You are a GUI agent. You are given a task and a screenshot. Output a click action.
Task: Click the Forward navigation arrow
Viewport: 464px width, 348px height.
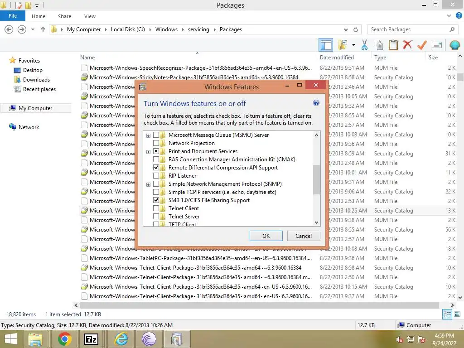pyautogui.click(x=22, y=29)
